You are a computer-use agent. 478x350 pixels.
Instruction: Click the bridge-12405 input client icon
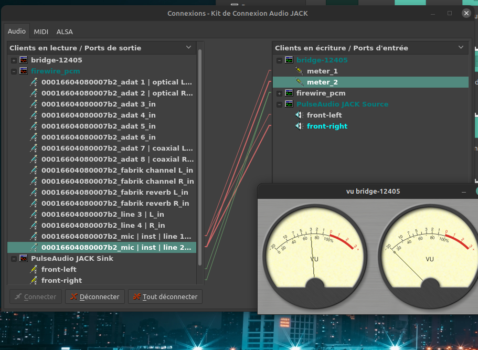click(x=289, y=60)
